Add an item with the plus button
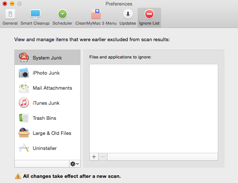238x183 pixels. click(x=94, y=157)
